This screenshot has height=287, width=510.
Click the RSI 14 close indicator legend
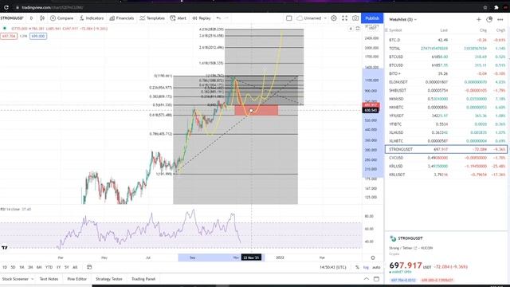(x=16, y=209)
